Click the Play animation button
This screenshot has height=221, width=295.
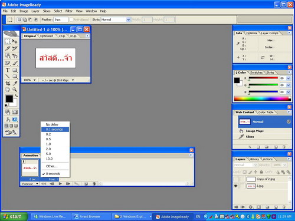[60, 184]
